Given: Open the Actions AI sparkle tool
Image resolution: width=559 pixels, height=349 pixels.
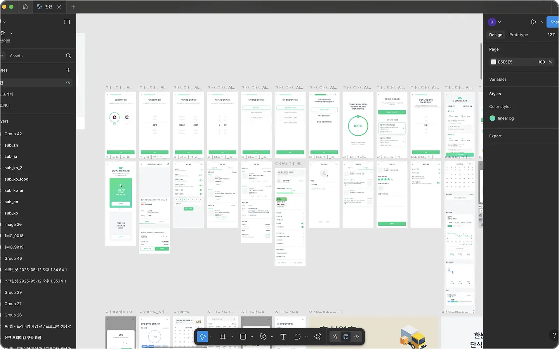Looking at the screenshot, I should pyautogui.click(x=318, y=337).
